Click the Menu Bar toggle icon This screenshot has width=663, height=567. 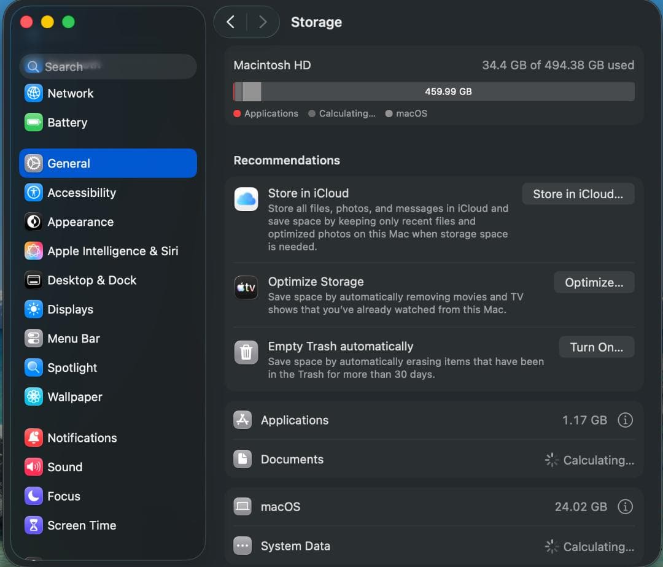pyautogui.click(x=33, y=338)
